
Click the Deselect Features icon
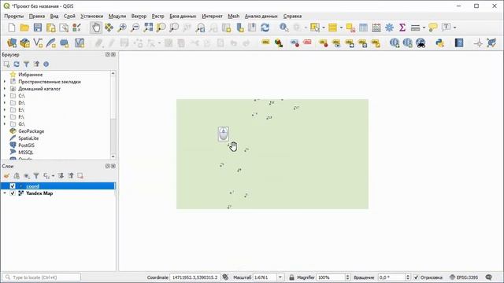[350, 28]
